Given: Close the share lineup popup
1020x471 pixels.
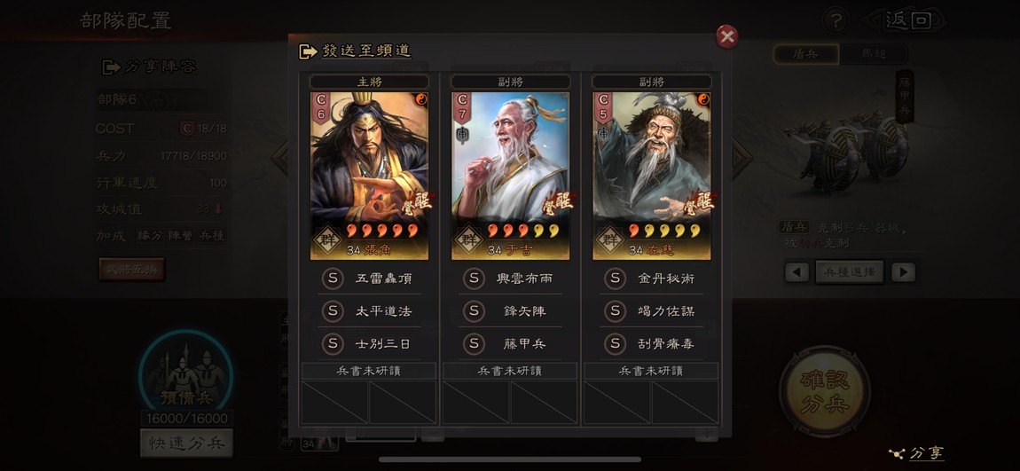Looking at the screenshot, I should [x=726, y=37].
